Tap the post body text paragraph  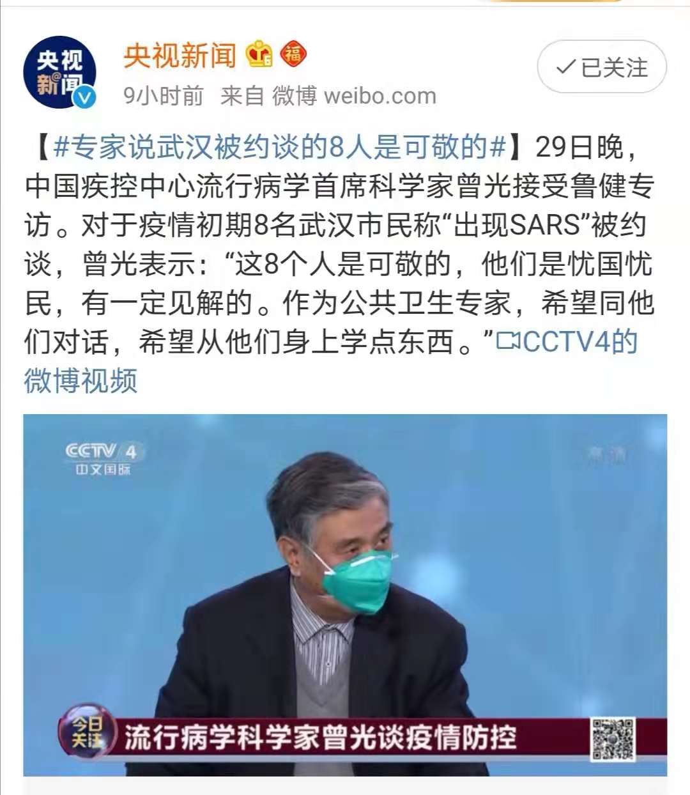(x=339, y=263)
